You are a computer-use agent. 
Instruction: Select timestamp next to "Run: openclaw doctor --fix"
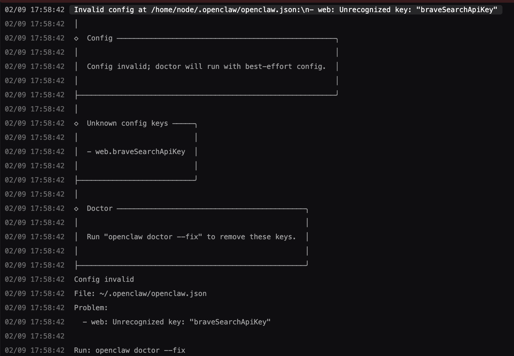click(35, 350)
